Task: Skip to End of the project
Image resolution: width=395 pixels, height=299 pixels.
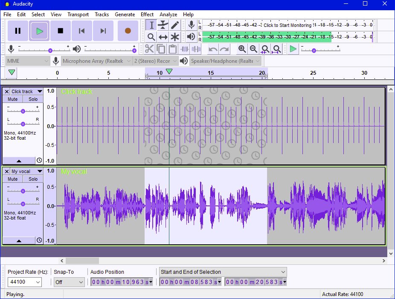Action: 103,31
